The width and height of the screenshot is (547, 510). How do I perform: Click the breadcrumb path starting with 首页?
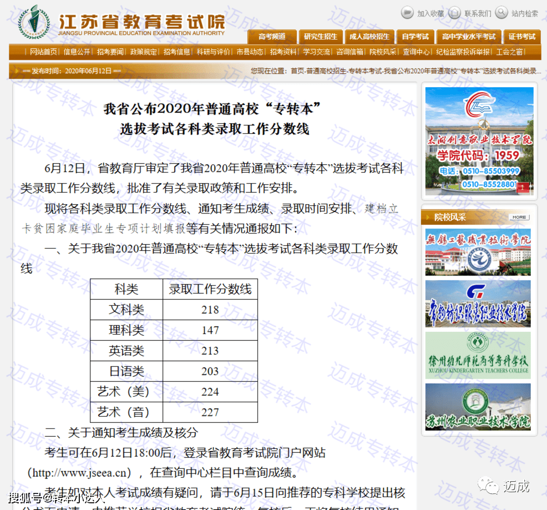(x=416, y=71)
